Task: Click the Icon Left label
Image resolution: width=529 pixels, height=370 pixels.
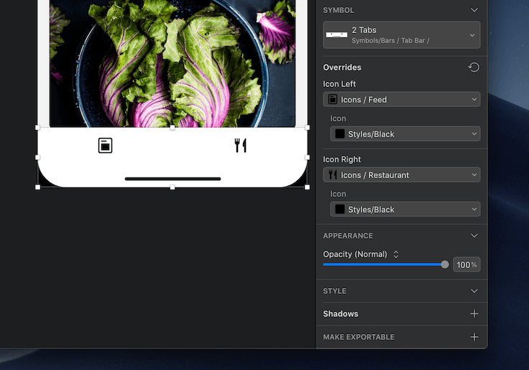Action: 339,84
